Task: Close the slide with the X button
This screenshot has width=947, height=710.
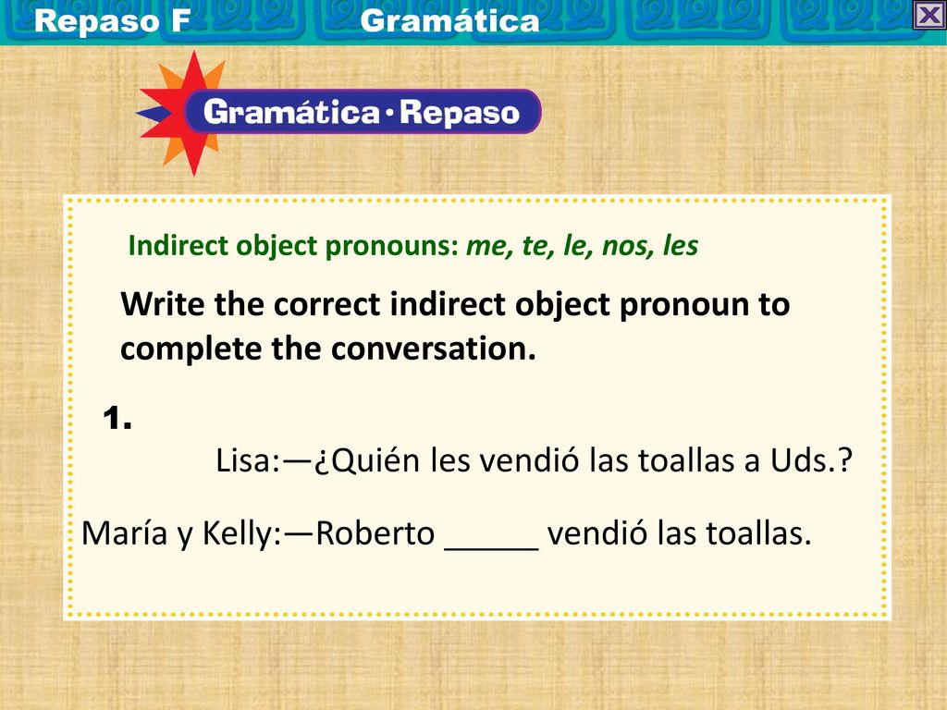Action: coord(929,15)
